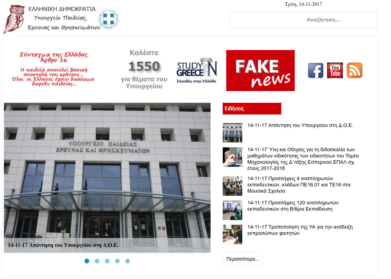The height and width of the screenshot is (279, 391).
Task: Click the Αναζήτηση search field
Action: [303, 20]
